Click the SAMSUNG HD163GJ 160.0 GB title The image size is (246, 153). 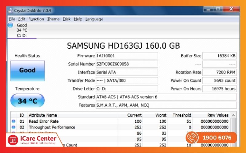pos(123,46)
